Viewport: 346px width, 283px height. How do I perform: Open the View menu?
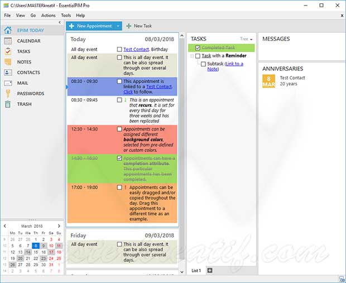[20, 16]
